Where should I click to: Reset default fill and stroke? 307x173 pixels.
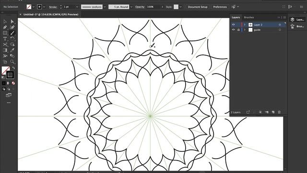click(3, 77)
